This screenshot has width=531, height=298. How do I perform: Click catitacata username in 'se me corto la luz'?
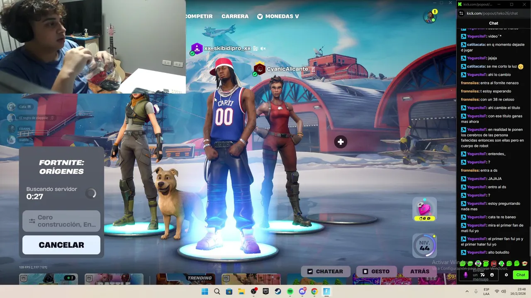[476, 67]
